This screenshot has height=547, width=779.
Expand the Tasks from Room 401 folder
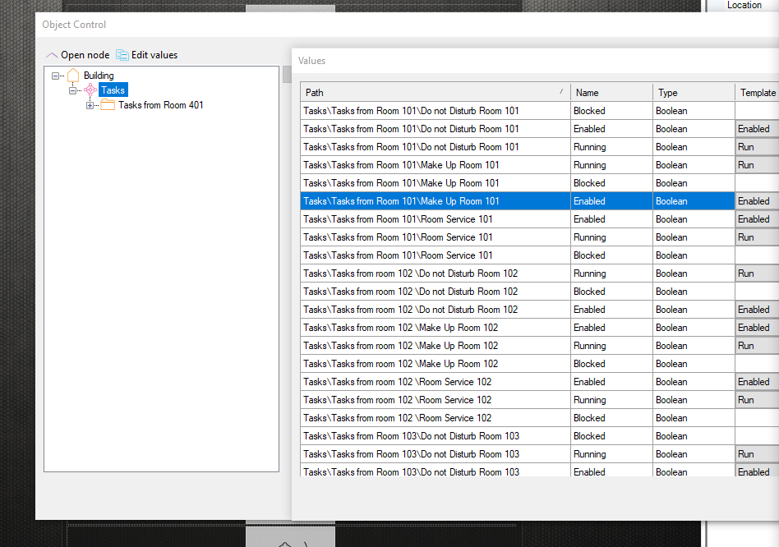coord(90,105)
